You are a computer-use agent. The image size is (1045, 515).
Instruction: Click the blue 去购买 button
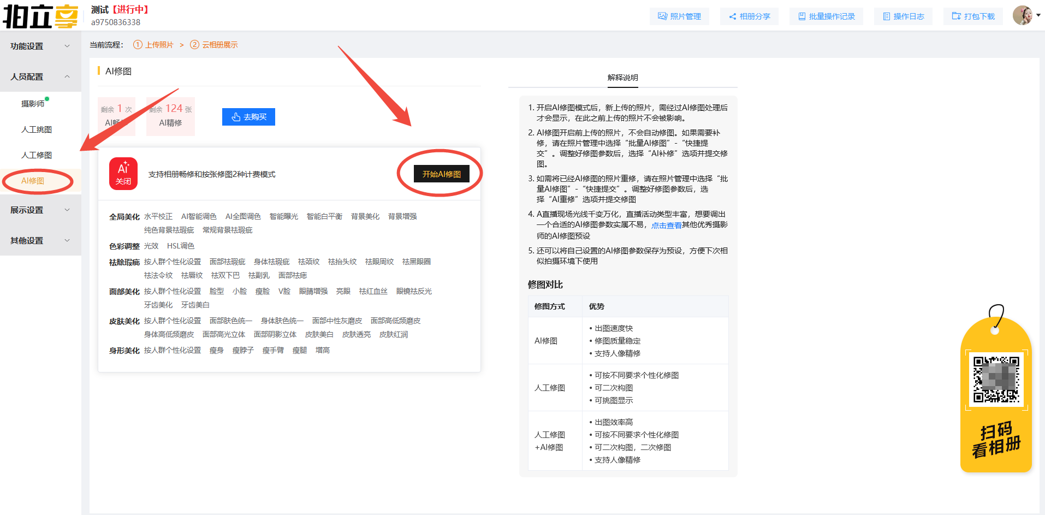(248, 117)
